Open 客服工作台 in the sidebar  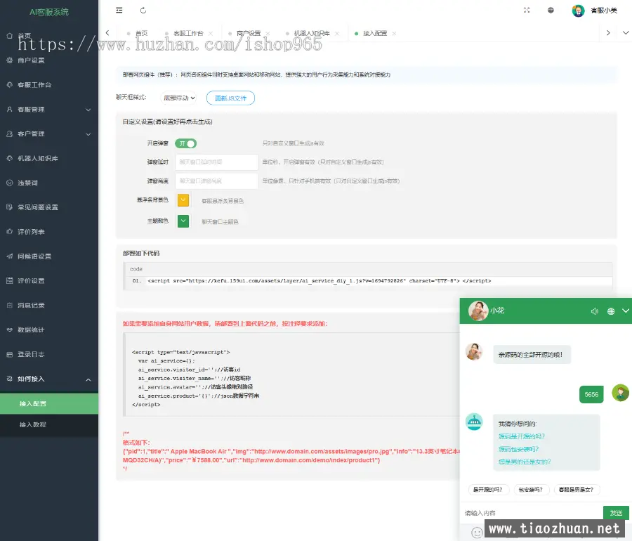[x=48, y=85]
